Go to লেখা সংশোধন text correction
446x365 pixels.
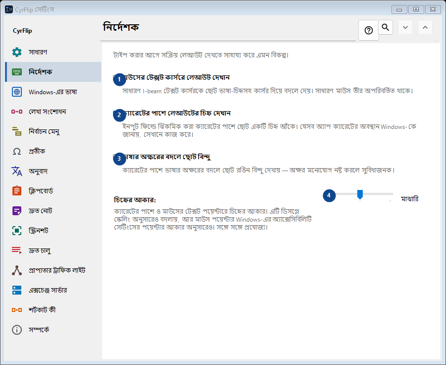coord(53,112)
